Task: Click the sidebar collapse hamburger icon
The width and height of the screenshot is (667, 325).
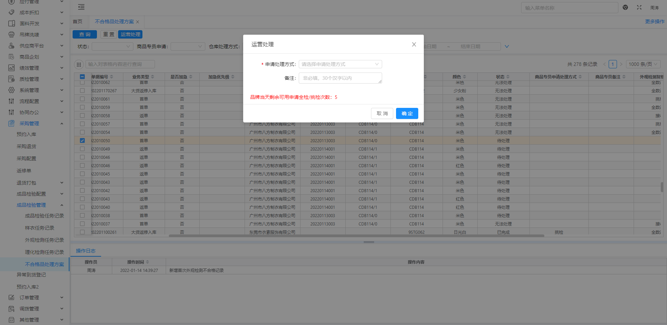Action: (81, 7)
